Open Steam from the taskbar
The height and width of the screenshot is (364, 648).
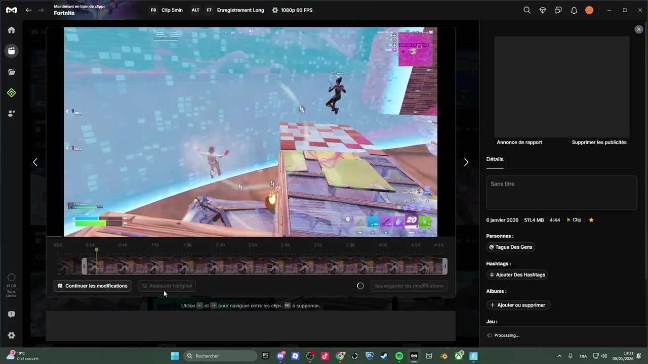click(384, 356)
